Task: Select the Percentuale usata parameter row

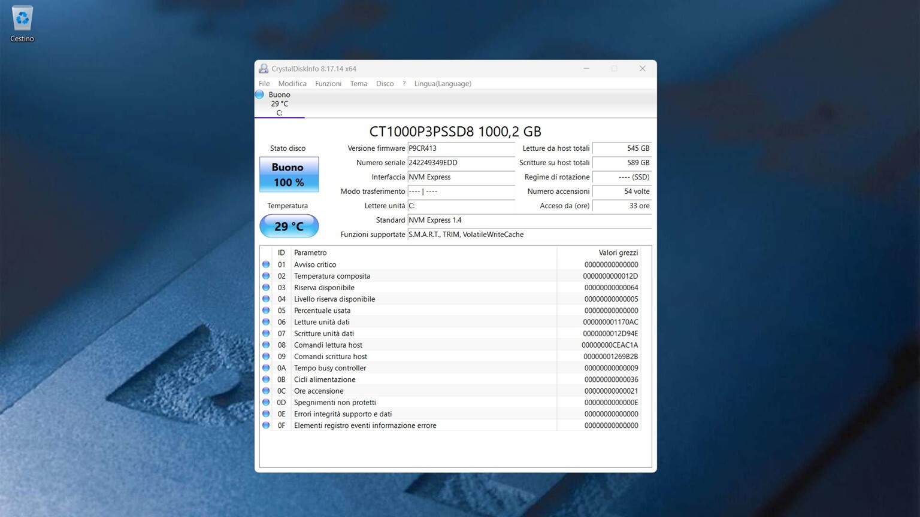Action: pos(451,311)
